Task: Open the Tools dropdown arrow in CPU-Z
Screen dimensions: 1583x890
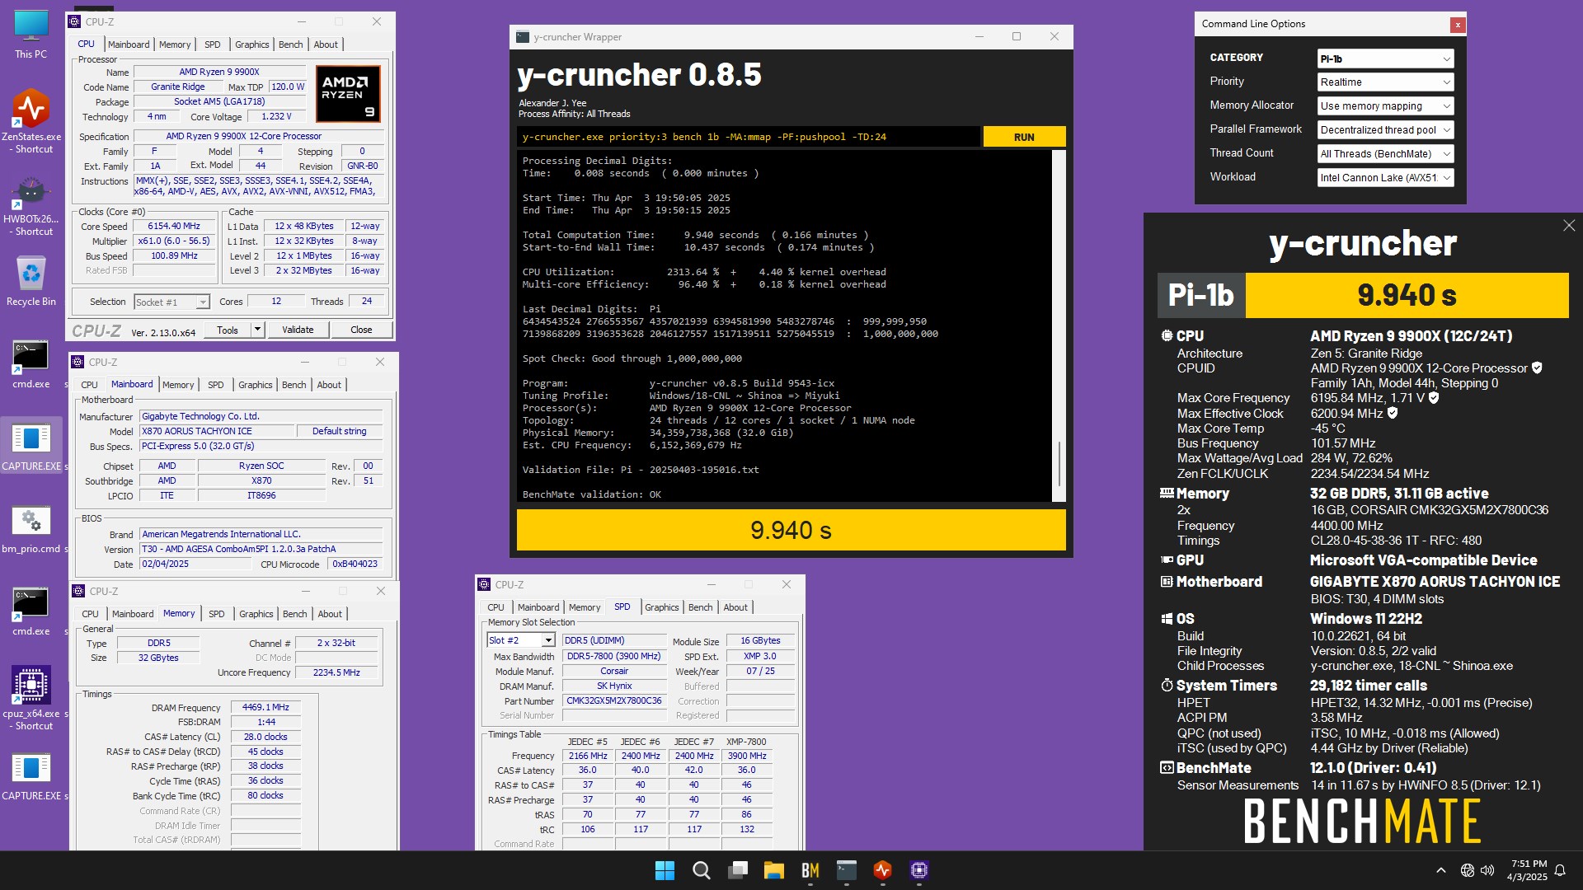Action: [x=257, y=330]
